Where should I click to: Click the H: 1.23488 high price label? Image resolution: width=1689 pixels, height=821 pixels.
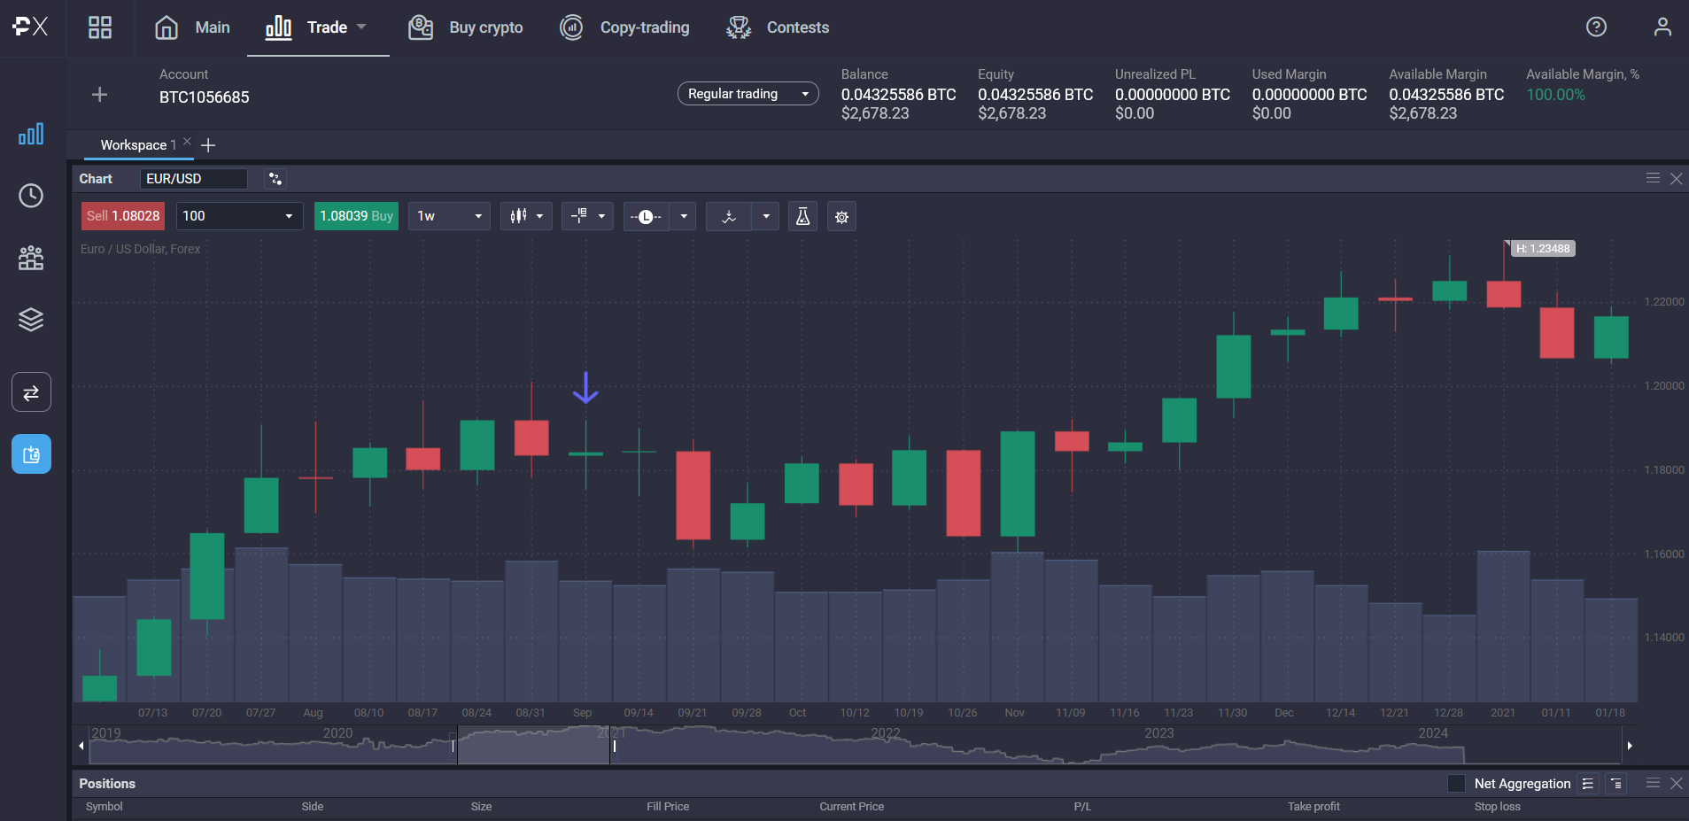coord(1543,249)
